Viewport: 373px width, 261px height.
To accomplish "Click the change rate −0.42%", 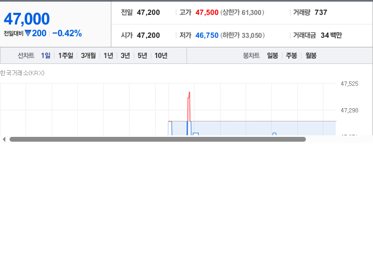I will pyautogui.click(x=67, y=33).
